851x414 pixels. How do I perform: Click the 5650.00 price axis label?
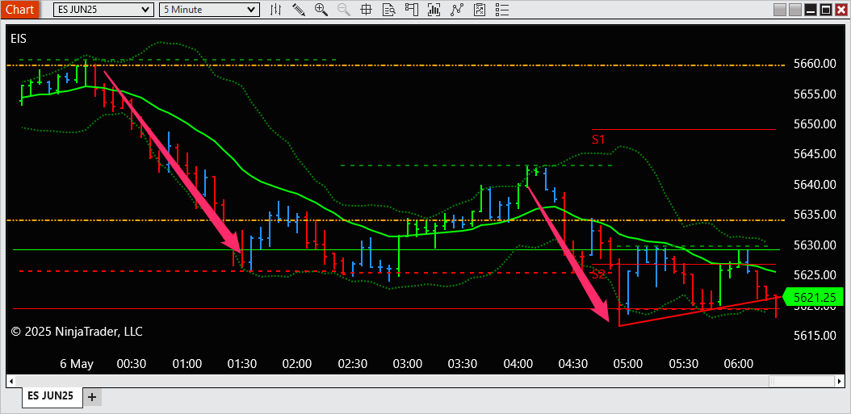tap(814, 123)
